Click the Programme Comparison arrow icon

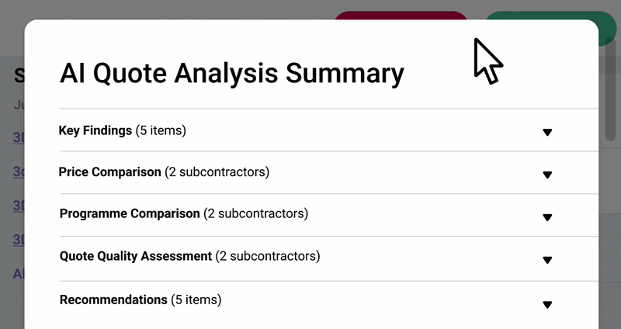tap(547, 217)
